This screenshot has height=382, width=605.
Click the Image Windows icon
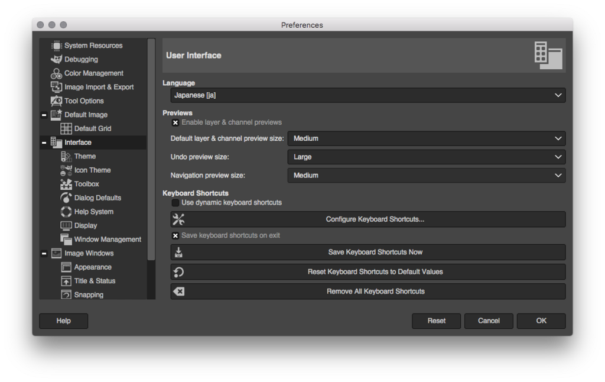(x=56, y=253)
